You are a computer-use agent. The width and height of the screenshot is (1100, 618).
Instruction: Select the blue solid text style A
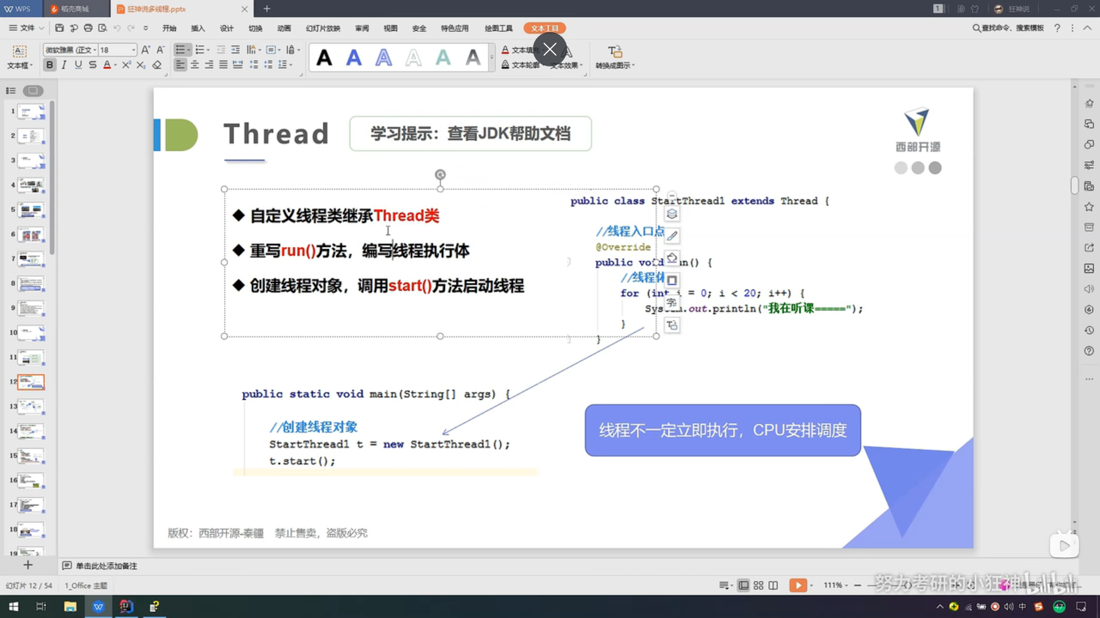pyautogui.click(x=354, y=57)
